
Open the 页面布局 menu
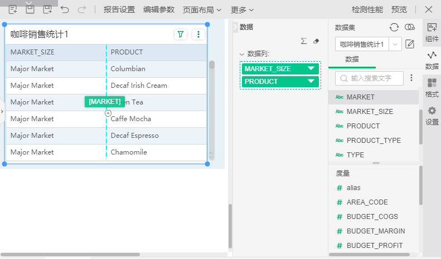tap(203, 9)
